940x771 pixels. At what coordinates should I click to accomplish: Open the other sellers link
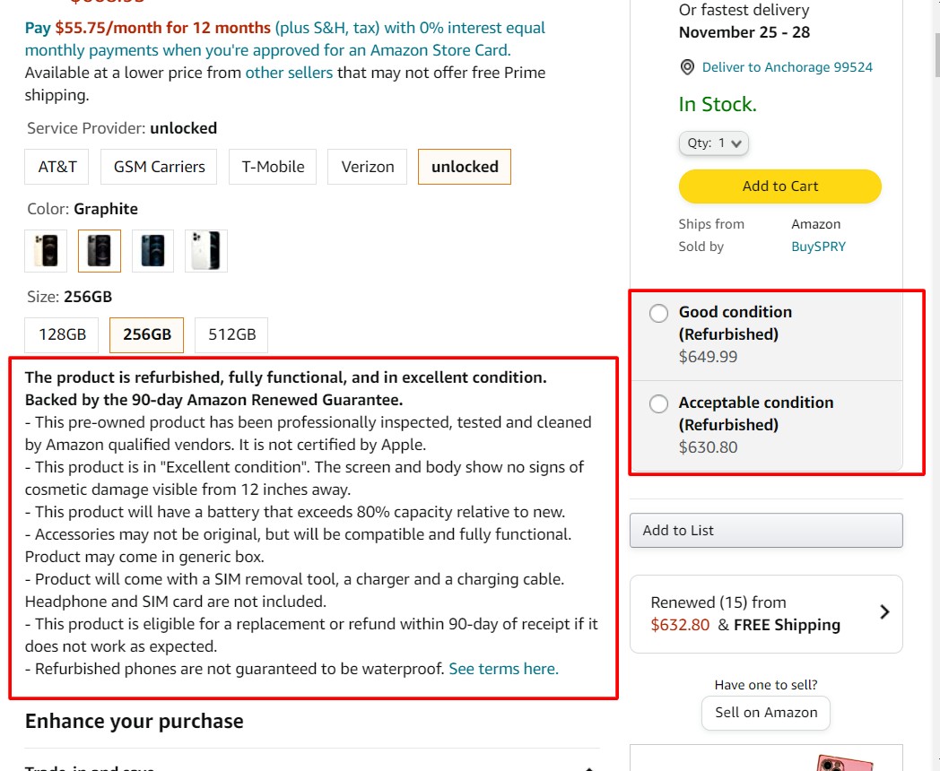coord(289,73)
